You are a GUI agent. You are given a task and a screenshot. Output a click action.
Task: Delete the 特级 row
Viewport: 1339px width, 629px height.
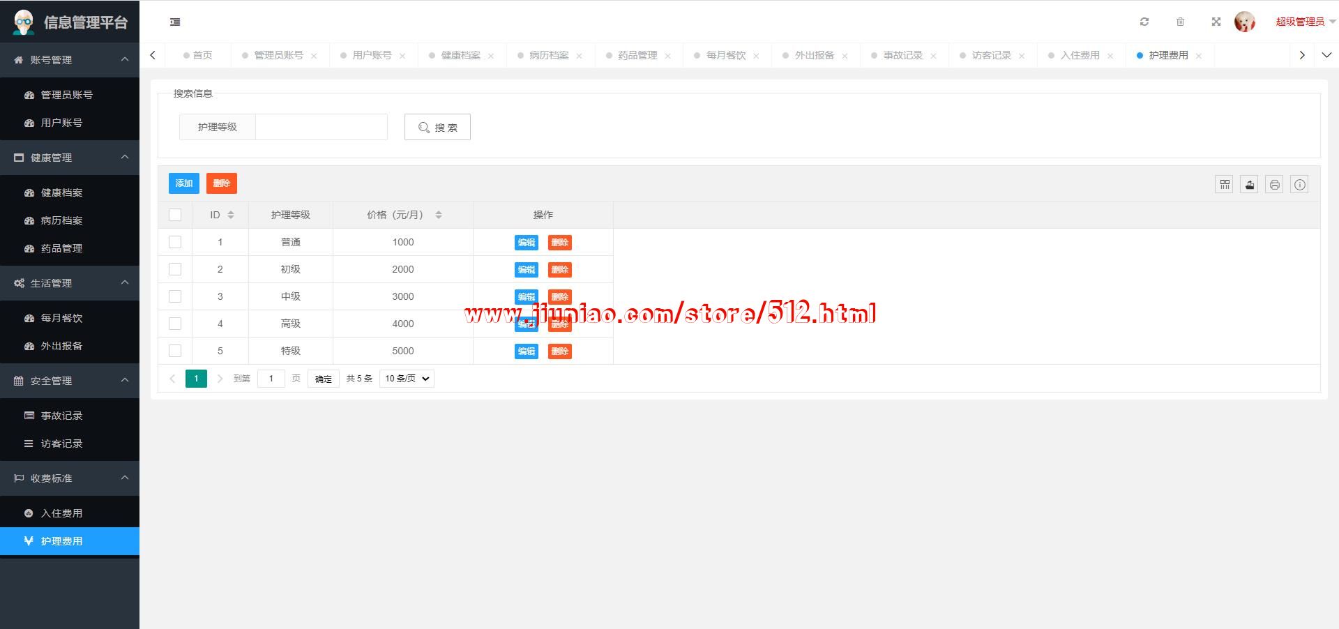pos(560,351)
